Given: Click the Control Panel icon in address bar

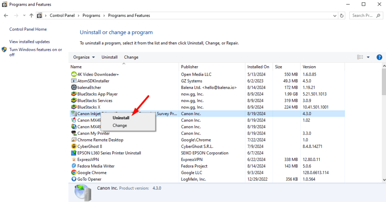Looking at the screenshot, I should click(39, 15).
